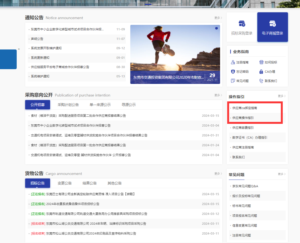This screenshot has width=300, height=243.
Task: Open the 系统发票开取维护通知 notice
Action: pos(46,48)
